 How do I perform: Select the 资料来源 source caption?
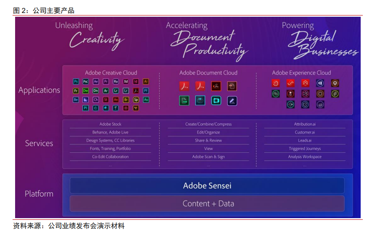69,226
